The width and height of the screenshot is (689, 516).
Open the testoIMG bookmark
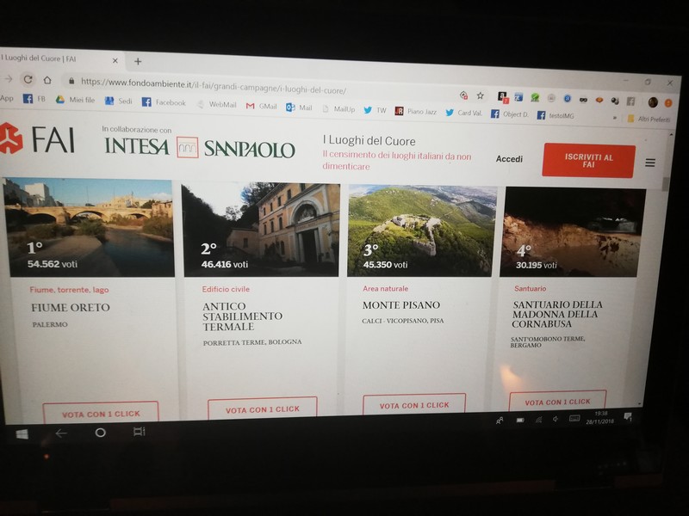[x=556, y=115]
